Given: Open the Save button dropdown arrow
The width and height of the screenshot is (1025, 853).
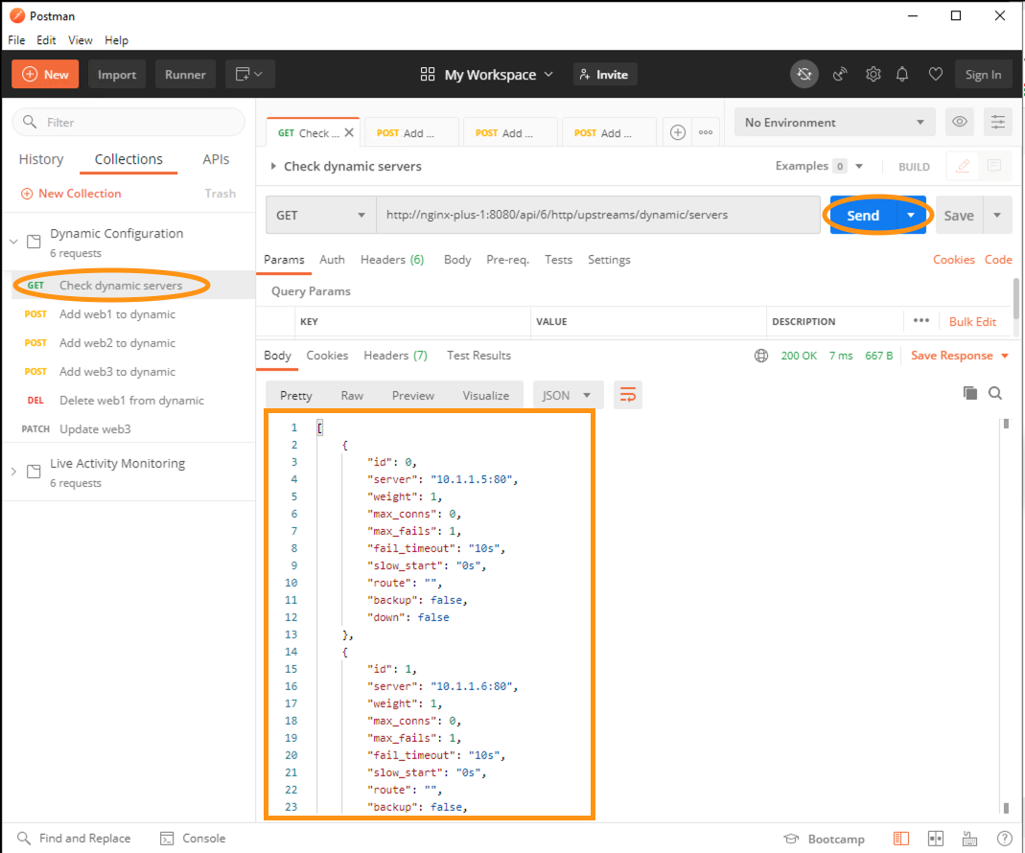Looking at the screenshot, I should pos(997,215).
